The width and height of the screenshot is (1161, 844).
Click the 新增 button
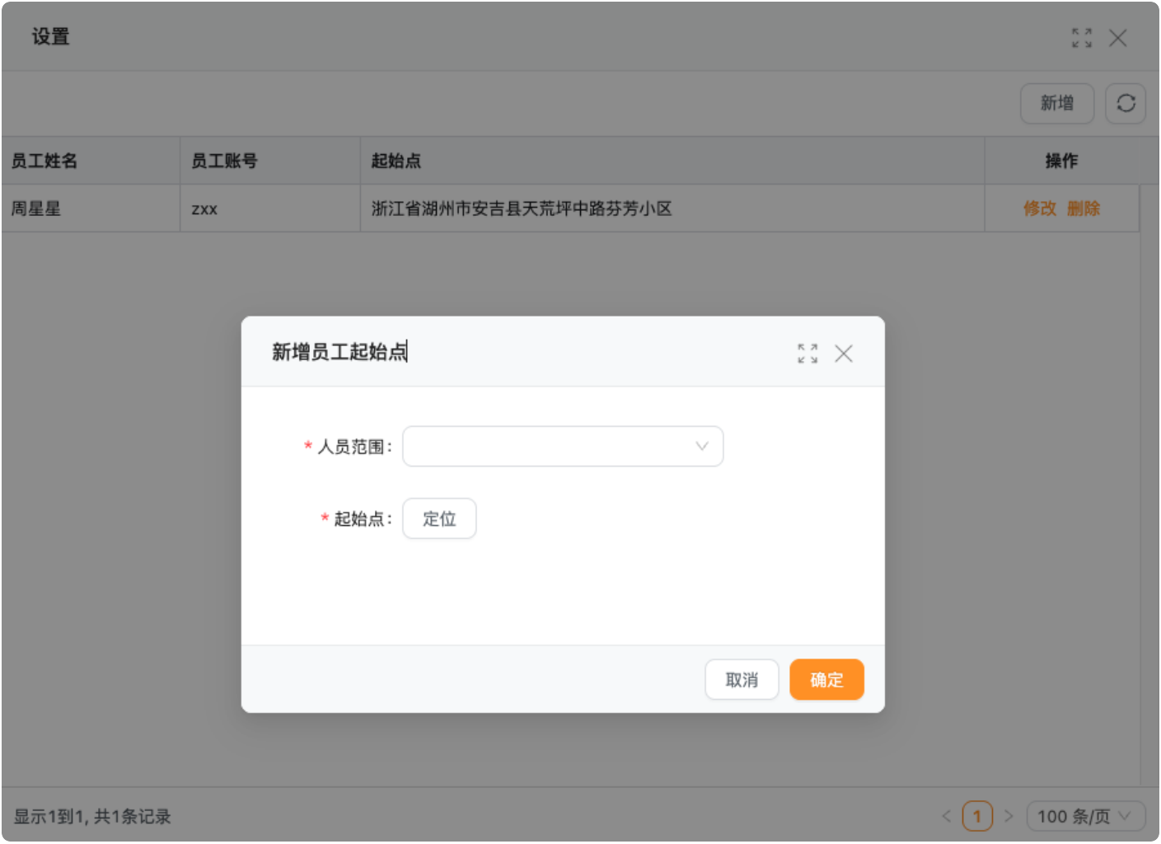[1056, 104]
